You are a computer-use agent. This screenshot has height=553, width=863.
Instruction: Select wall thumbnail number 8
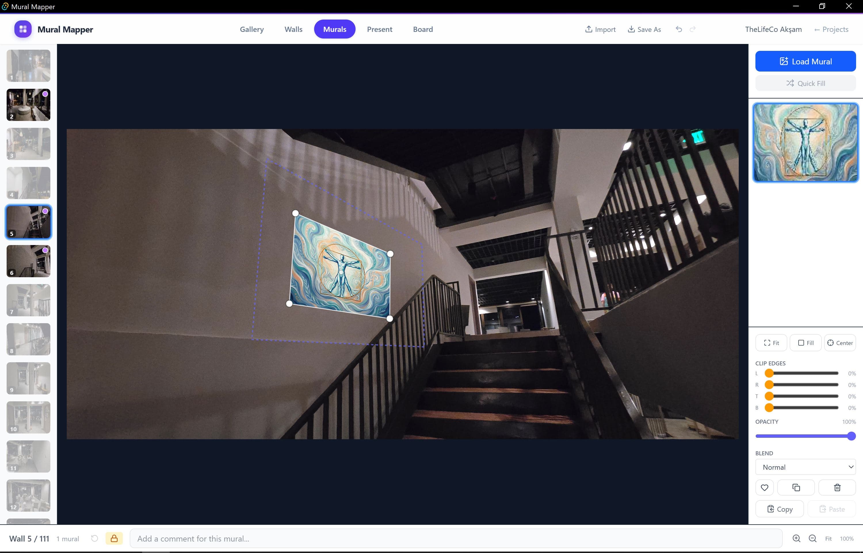[x=28, y=339]
